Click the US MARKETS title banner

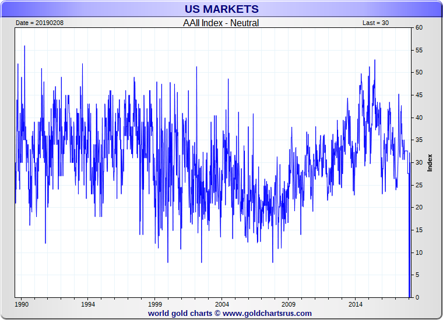click(x=221, y=9)
